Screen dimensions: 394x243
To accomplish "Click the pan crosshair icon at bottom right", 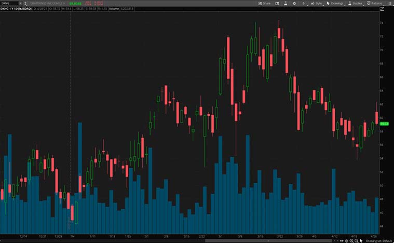I will pos(347,241).
